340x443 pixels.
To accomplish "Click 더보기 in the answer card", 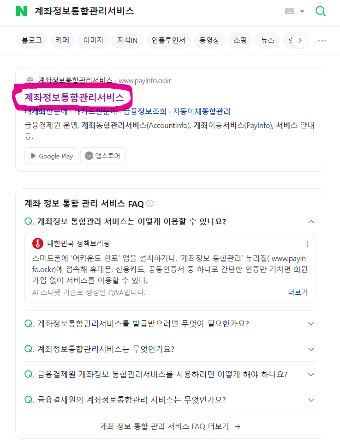I will pos(298,292).
